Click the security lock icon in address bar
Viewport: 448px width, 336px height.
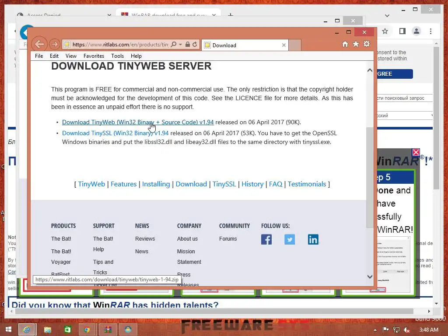coord(187,44)
